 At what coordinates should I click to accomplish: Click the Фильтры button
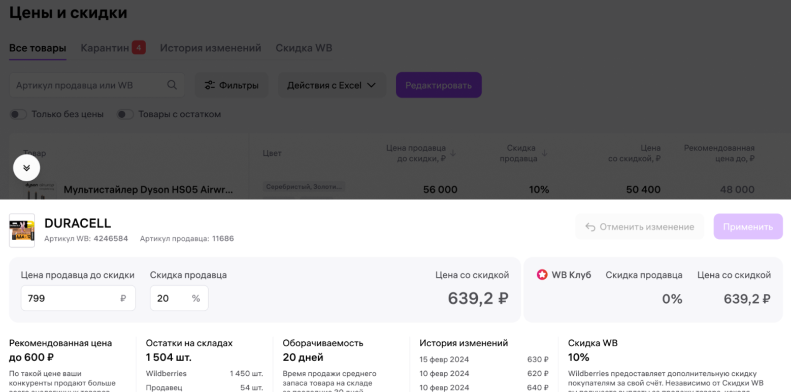click(x=232, y=85)
